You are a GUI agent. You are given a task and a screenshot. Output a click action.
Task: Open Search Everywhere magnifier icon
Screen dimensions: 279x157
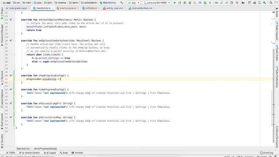[x=271, y=3]
